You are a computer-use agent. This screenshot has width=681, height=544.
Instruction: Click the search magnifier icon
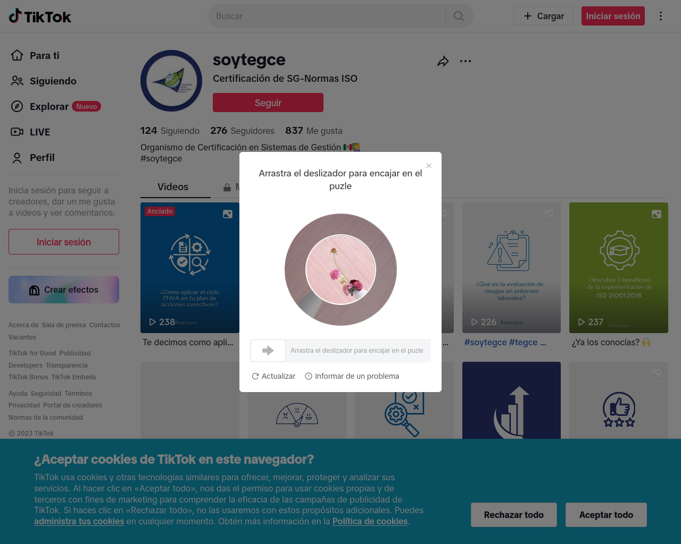tap(459, 16)
